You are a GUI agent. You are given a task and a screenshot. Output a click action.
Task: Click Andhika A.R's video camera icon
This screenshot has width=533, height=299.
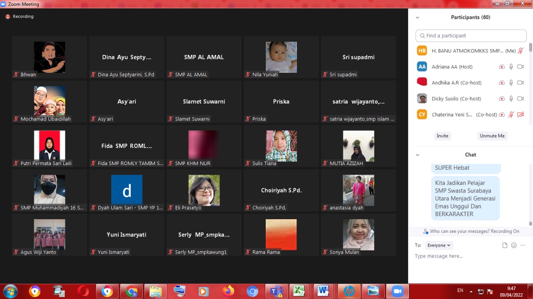tap(521, 83)
